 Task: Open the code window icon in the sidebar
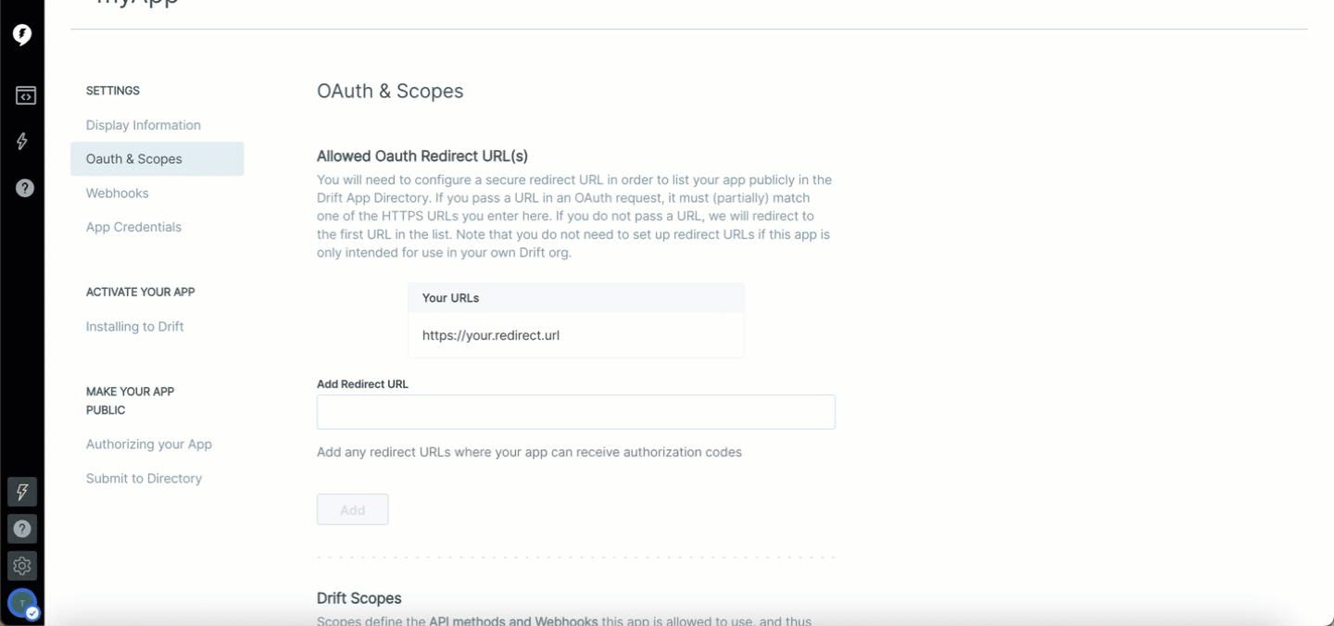tap(25, 95)
